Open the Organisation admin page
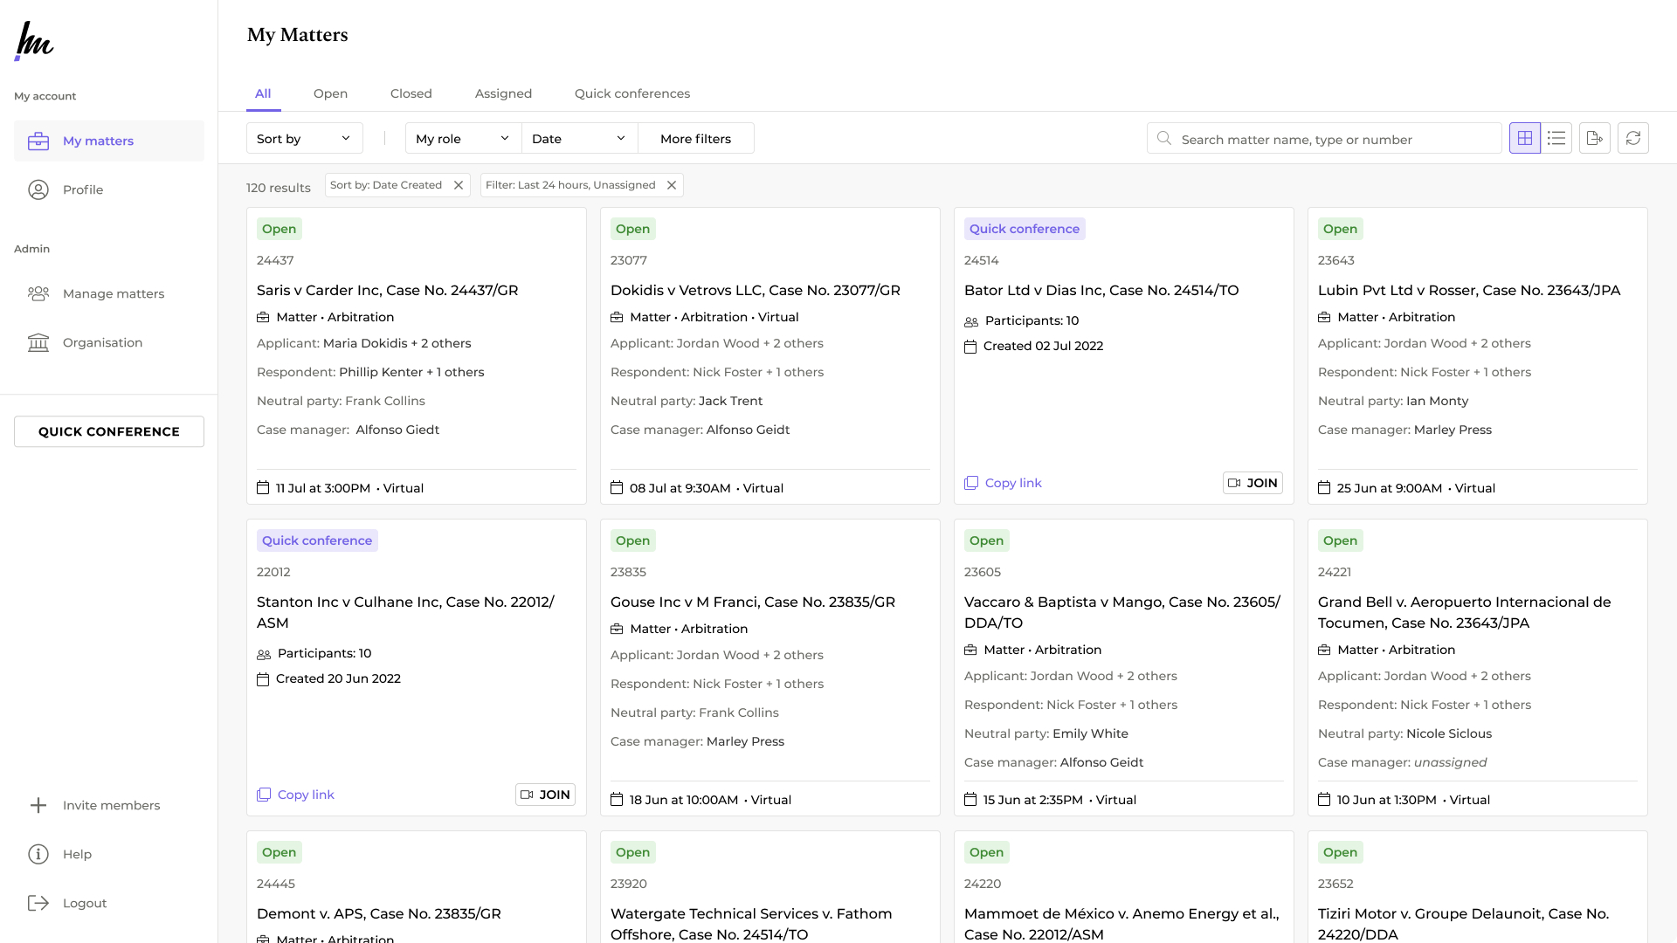This screenshot has width=1677, height=943. click(102, 342)
